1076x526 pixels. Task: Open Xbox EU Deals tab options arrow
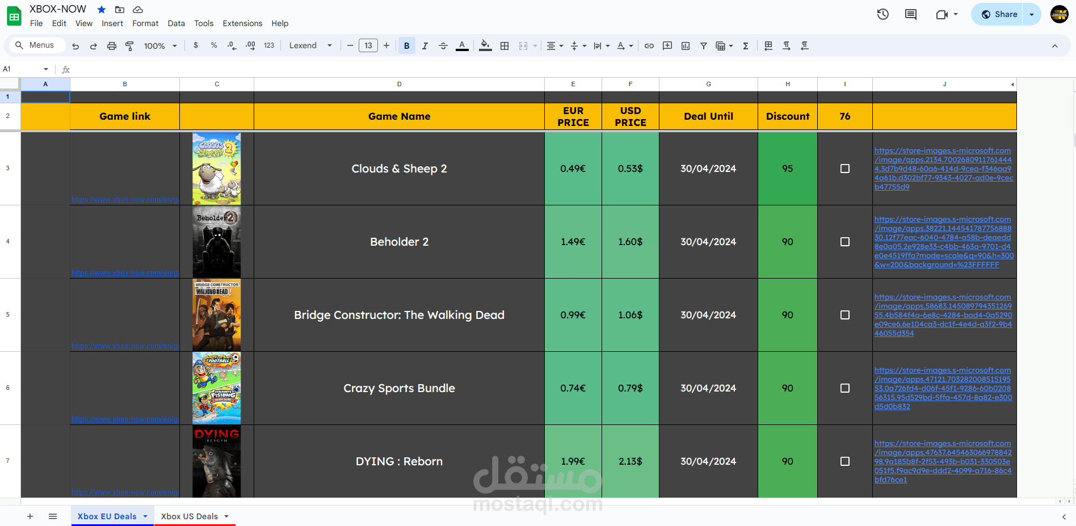tap(145, 516)
